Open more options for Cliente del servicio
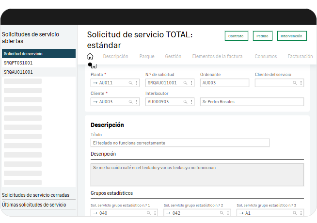This screenshot has height=223, width=317. point(301,83)
